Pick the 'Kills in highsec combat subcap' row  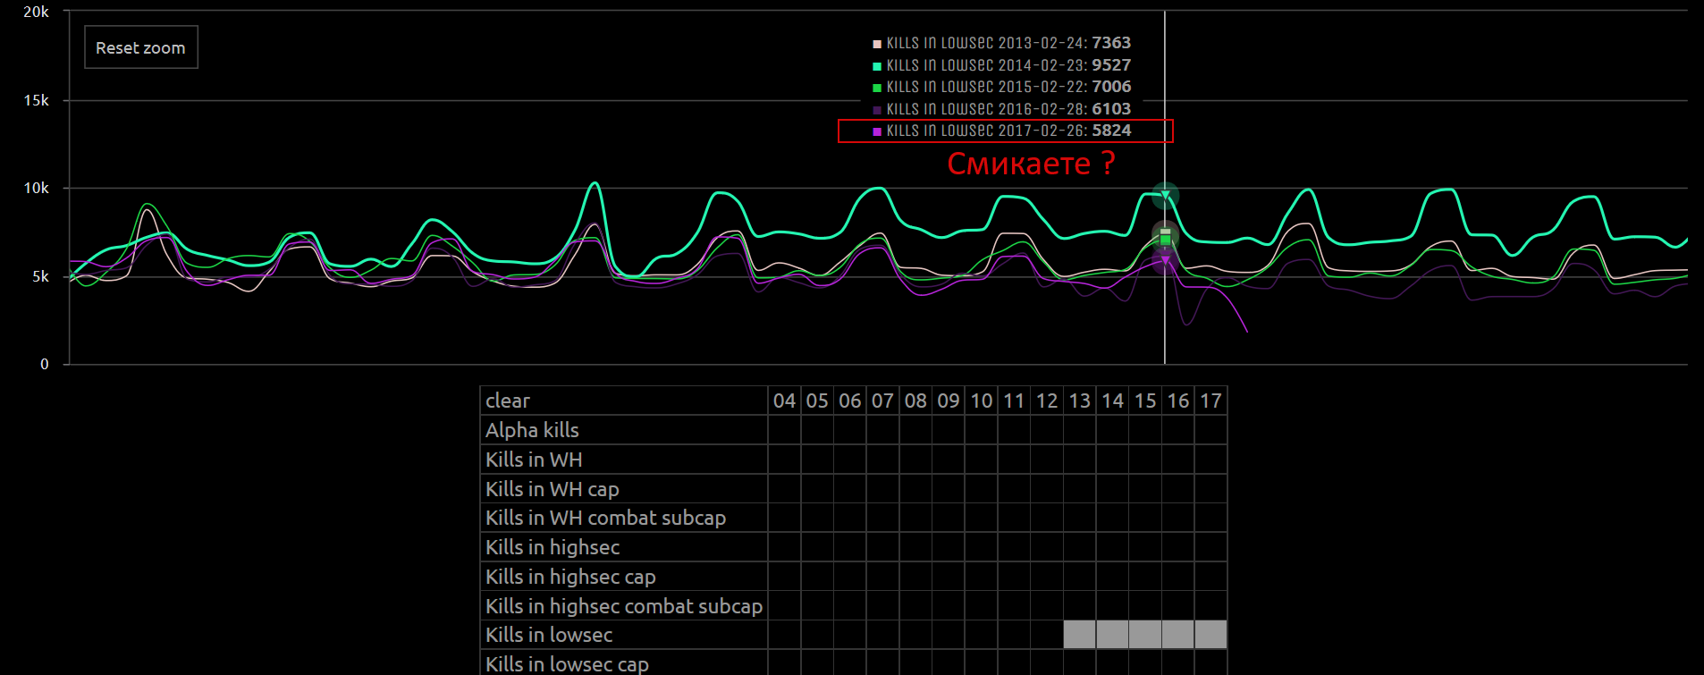pyautogui.click(x=624, y=606)
